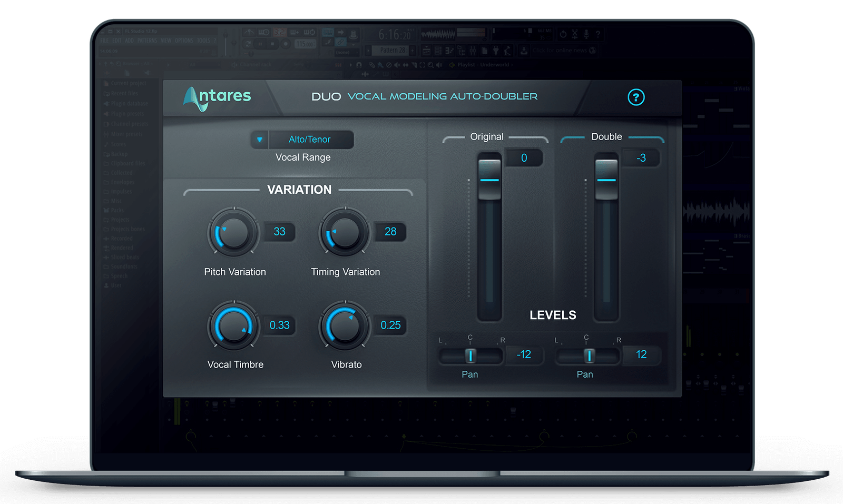
Task: Toggle the pause button in the transport bar
Action: coord(259,44)
